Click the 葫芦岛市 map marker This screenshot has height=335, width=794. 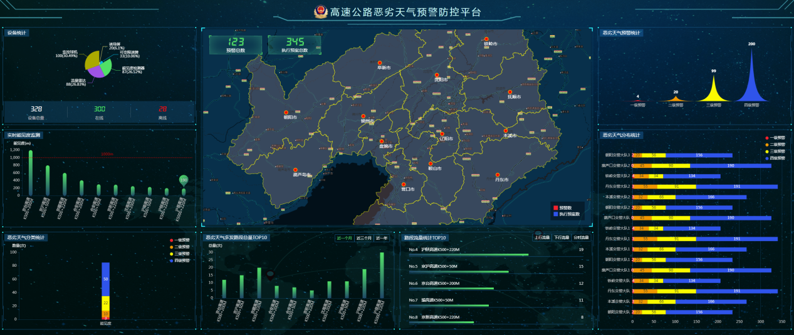(295, 169)
